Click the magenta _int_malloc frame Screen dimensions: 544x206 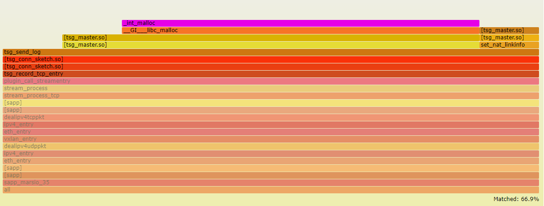300,23
